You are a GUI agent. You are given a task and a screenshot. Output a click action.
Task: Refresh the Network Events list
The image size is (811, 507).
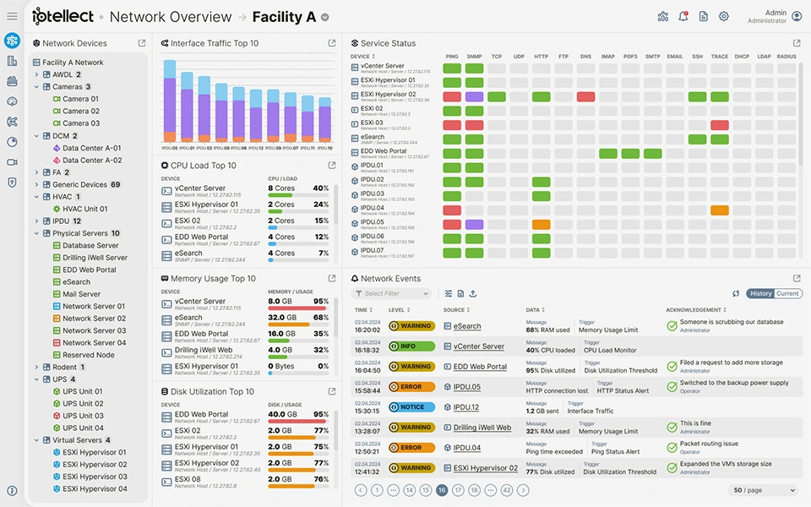pos(736,293)
